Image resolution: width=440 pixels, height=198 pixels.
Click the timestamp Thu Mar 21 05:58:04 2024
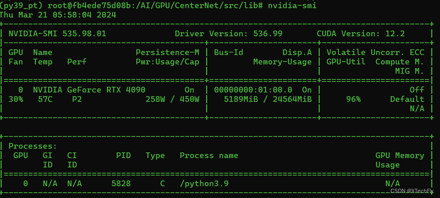pyautogui.click(x=58, y=15)
